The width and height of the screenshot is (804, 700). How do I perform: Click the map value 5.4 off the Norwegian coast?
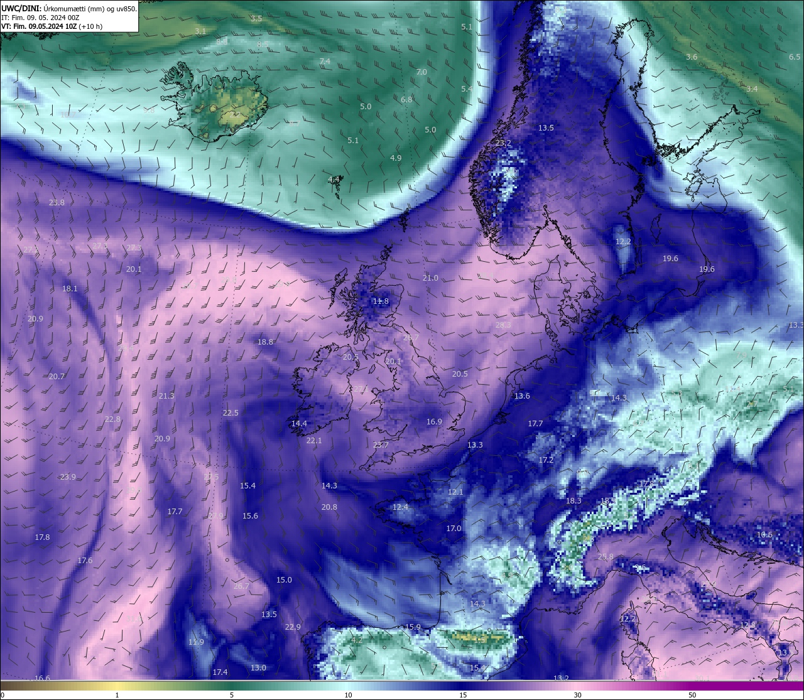point(467,89)
